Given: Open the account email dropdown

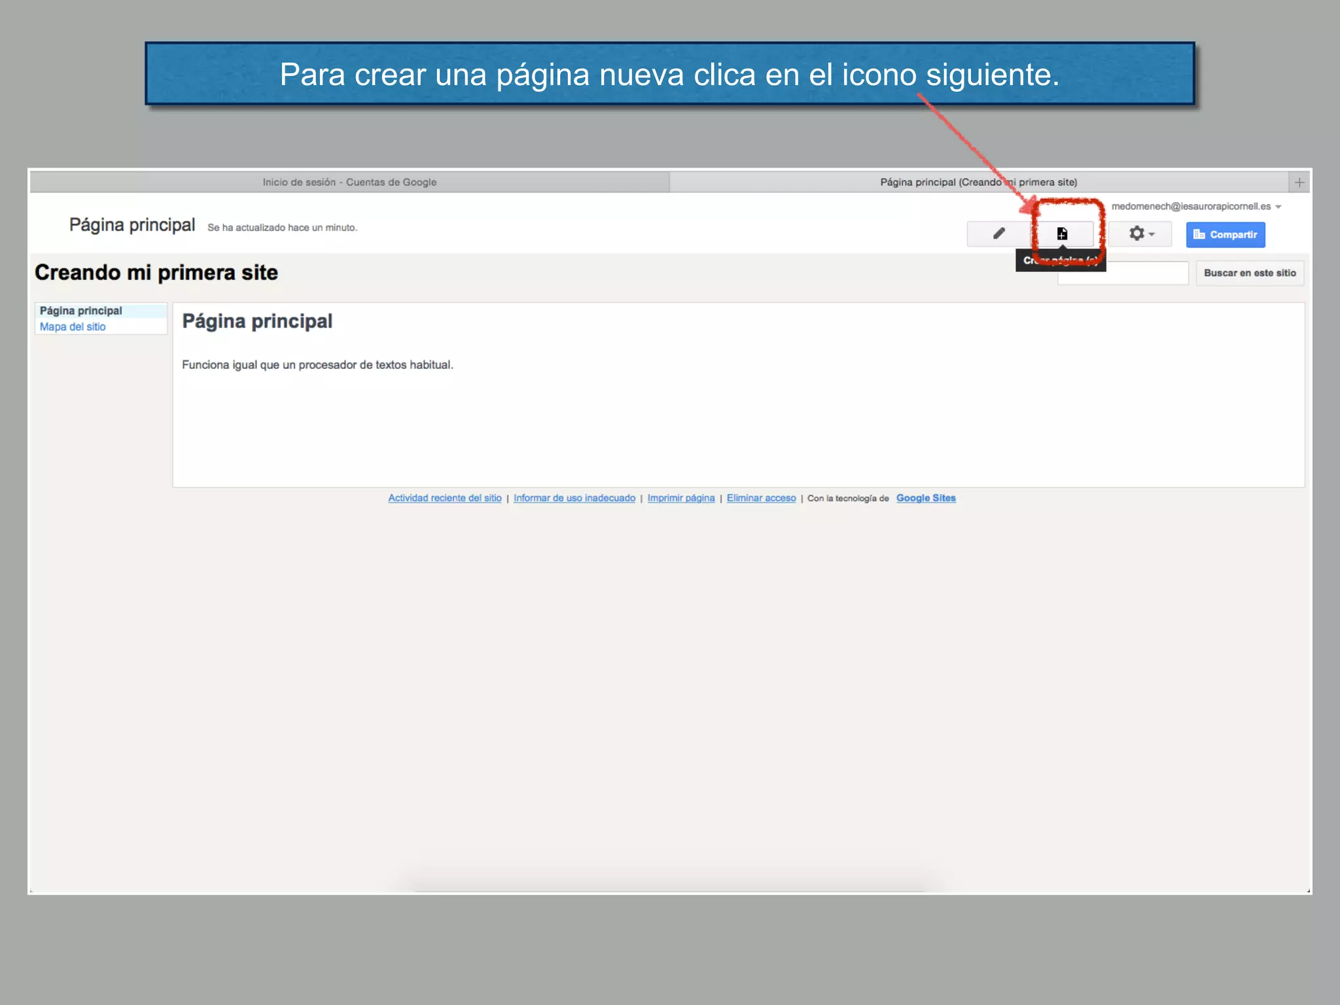Looking at the screenshot, I should [1196, 206].
